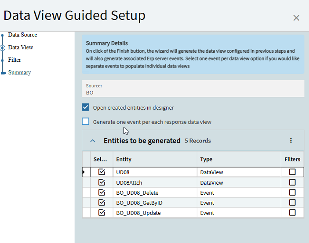The width and height of the screenshot is (309, 243).
Task: Open the three-dot overflow menu of the grid
Action: tap(291, 140)
